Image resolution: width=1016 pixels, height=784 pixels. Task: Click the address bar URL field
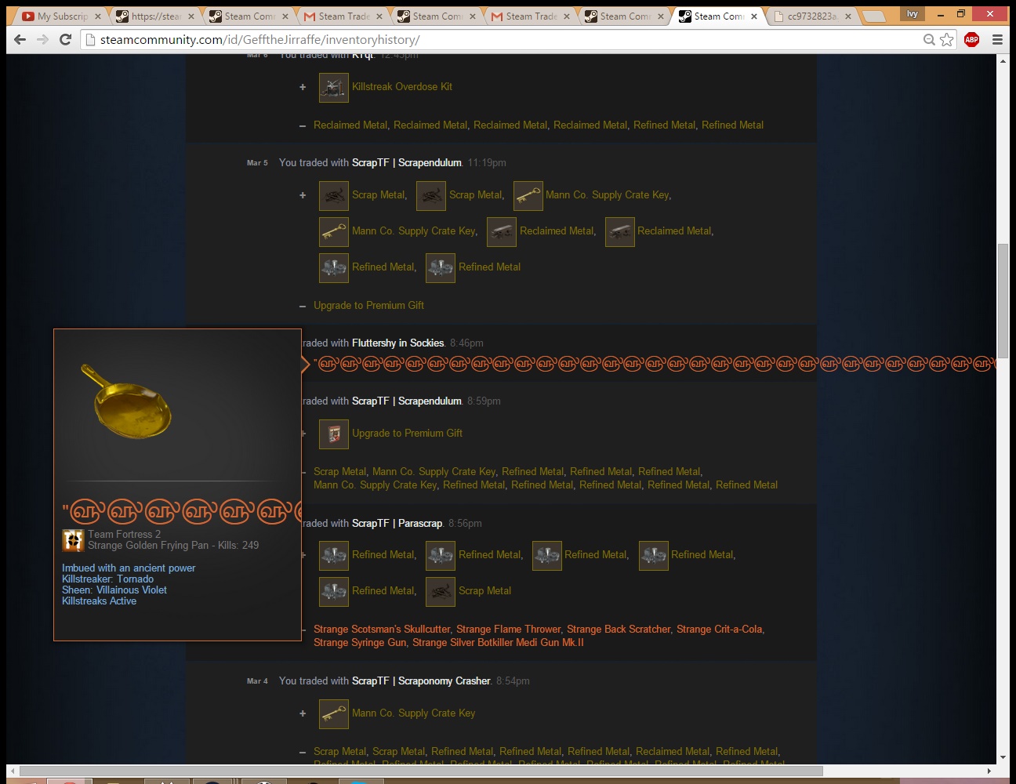[502, 40]
